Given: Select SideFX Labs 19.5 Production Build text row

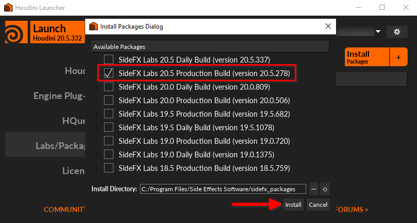Looking at the screenshot, I should [x=204, y=114].
